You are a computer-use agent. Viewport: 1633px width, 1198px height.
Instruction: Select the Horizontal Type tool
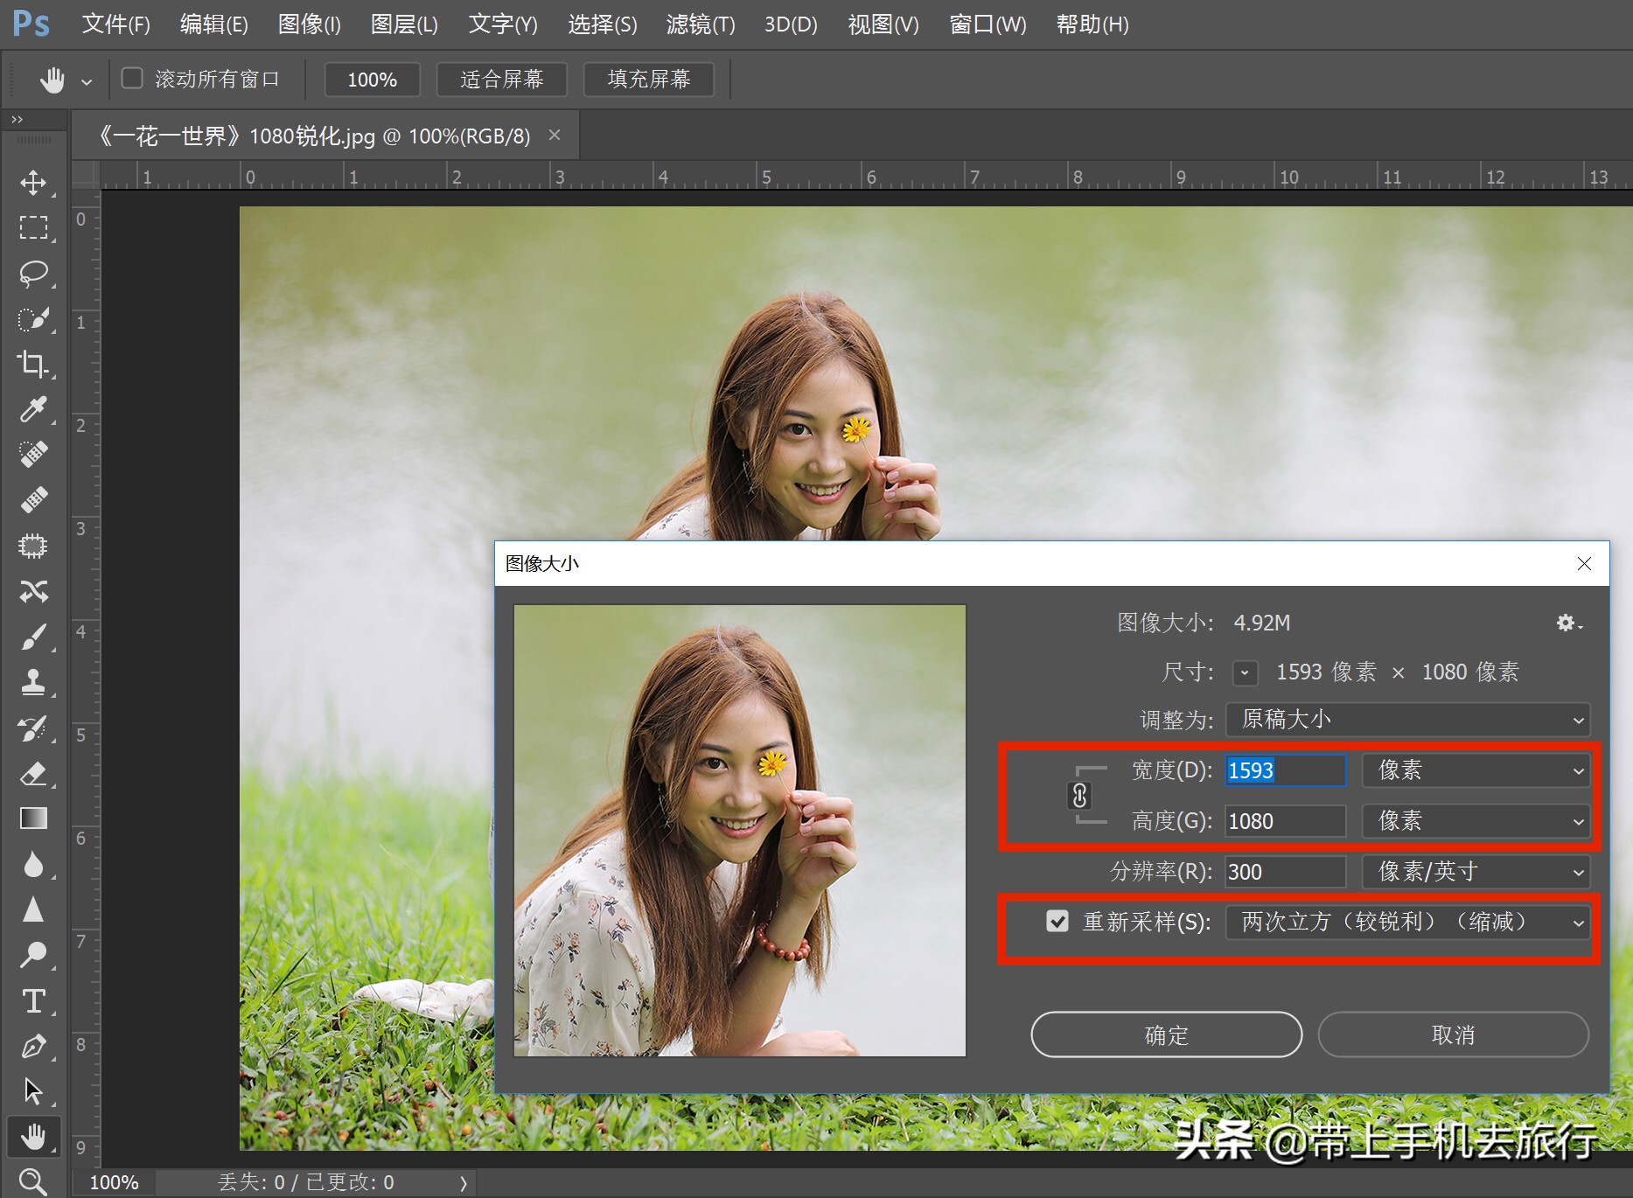click(x=33, y=1001)
